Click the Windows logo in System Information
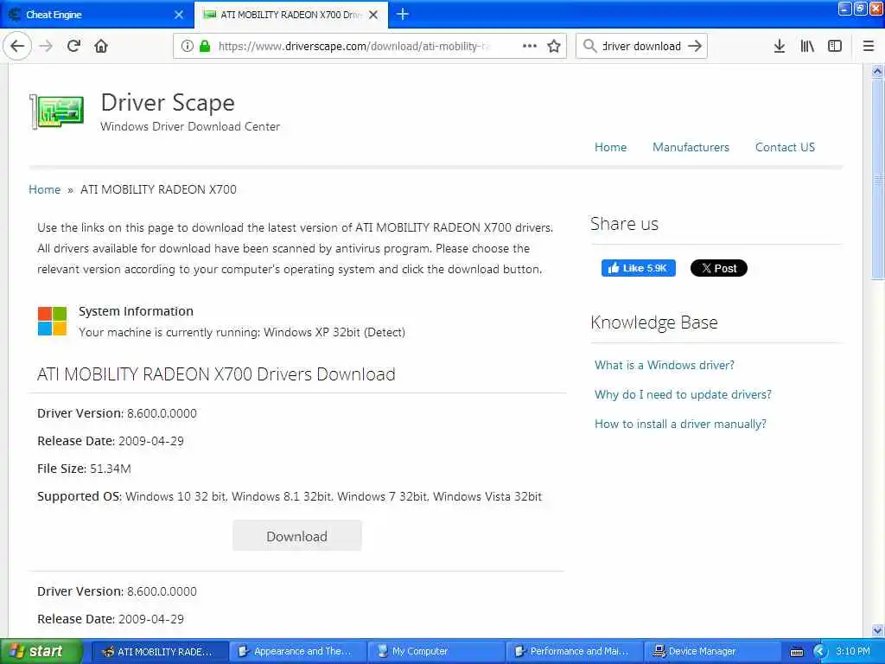Screen dimensions: 885x664 coord(52,322)
